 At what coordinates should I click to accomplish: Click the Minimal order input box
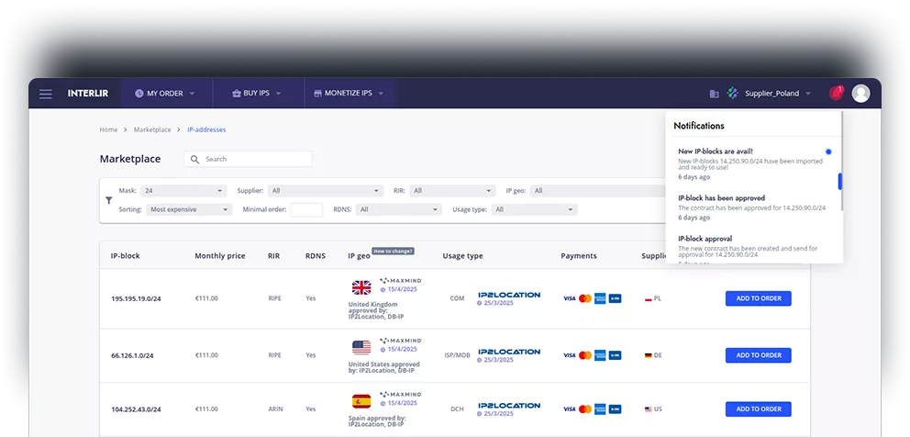pos(306,210)
